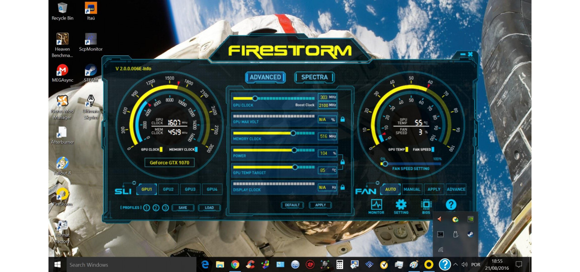This screenshot has width=580, height=272.
Task: Open the Steam desktop shortcut
Action: click(x=91, y=73)
